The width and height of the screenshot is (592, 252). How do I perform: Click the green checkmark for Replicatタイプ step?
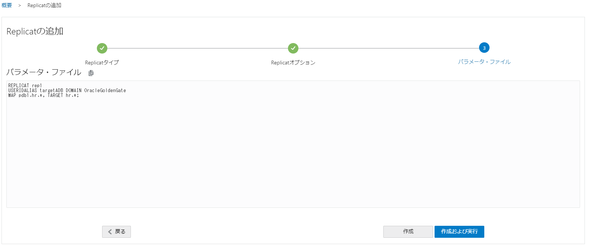click(102, 48)
